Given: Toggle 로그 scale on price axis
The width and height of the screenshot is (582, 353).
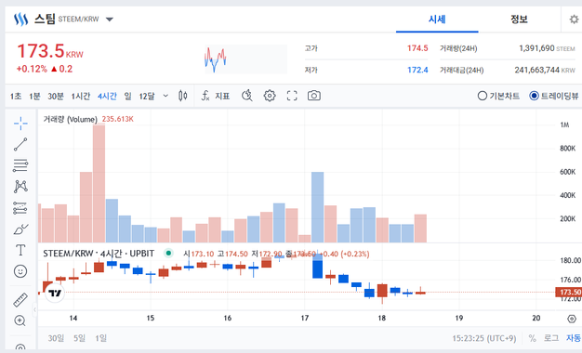Looking at the screenshot, I should pos(551,338).
